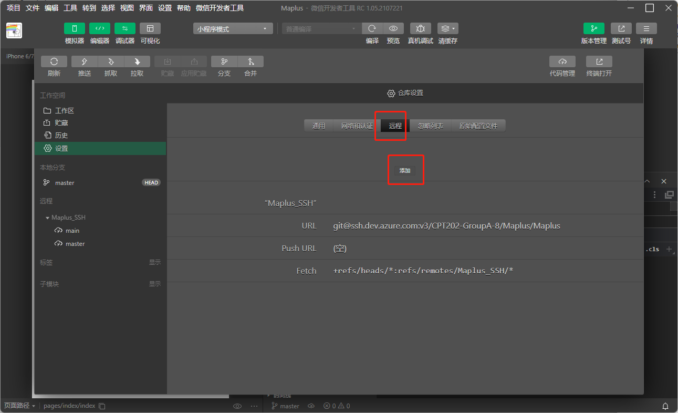Click the status bar notification bell
This screenshot has height=413, width=678.
(665, 406)
